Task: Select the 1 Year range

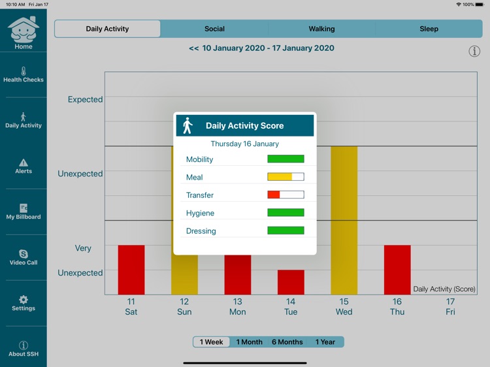Action: click(x=325, y=342)
